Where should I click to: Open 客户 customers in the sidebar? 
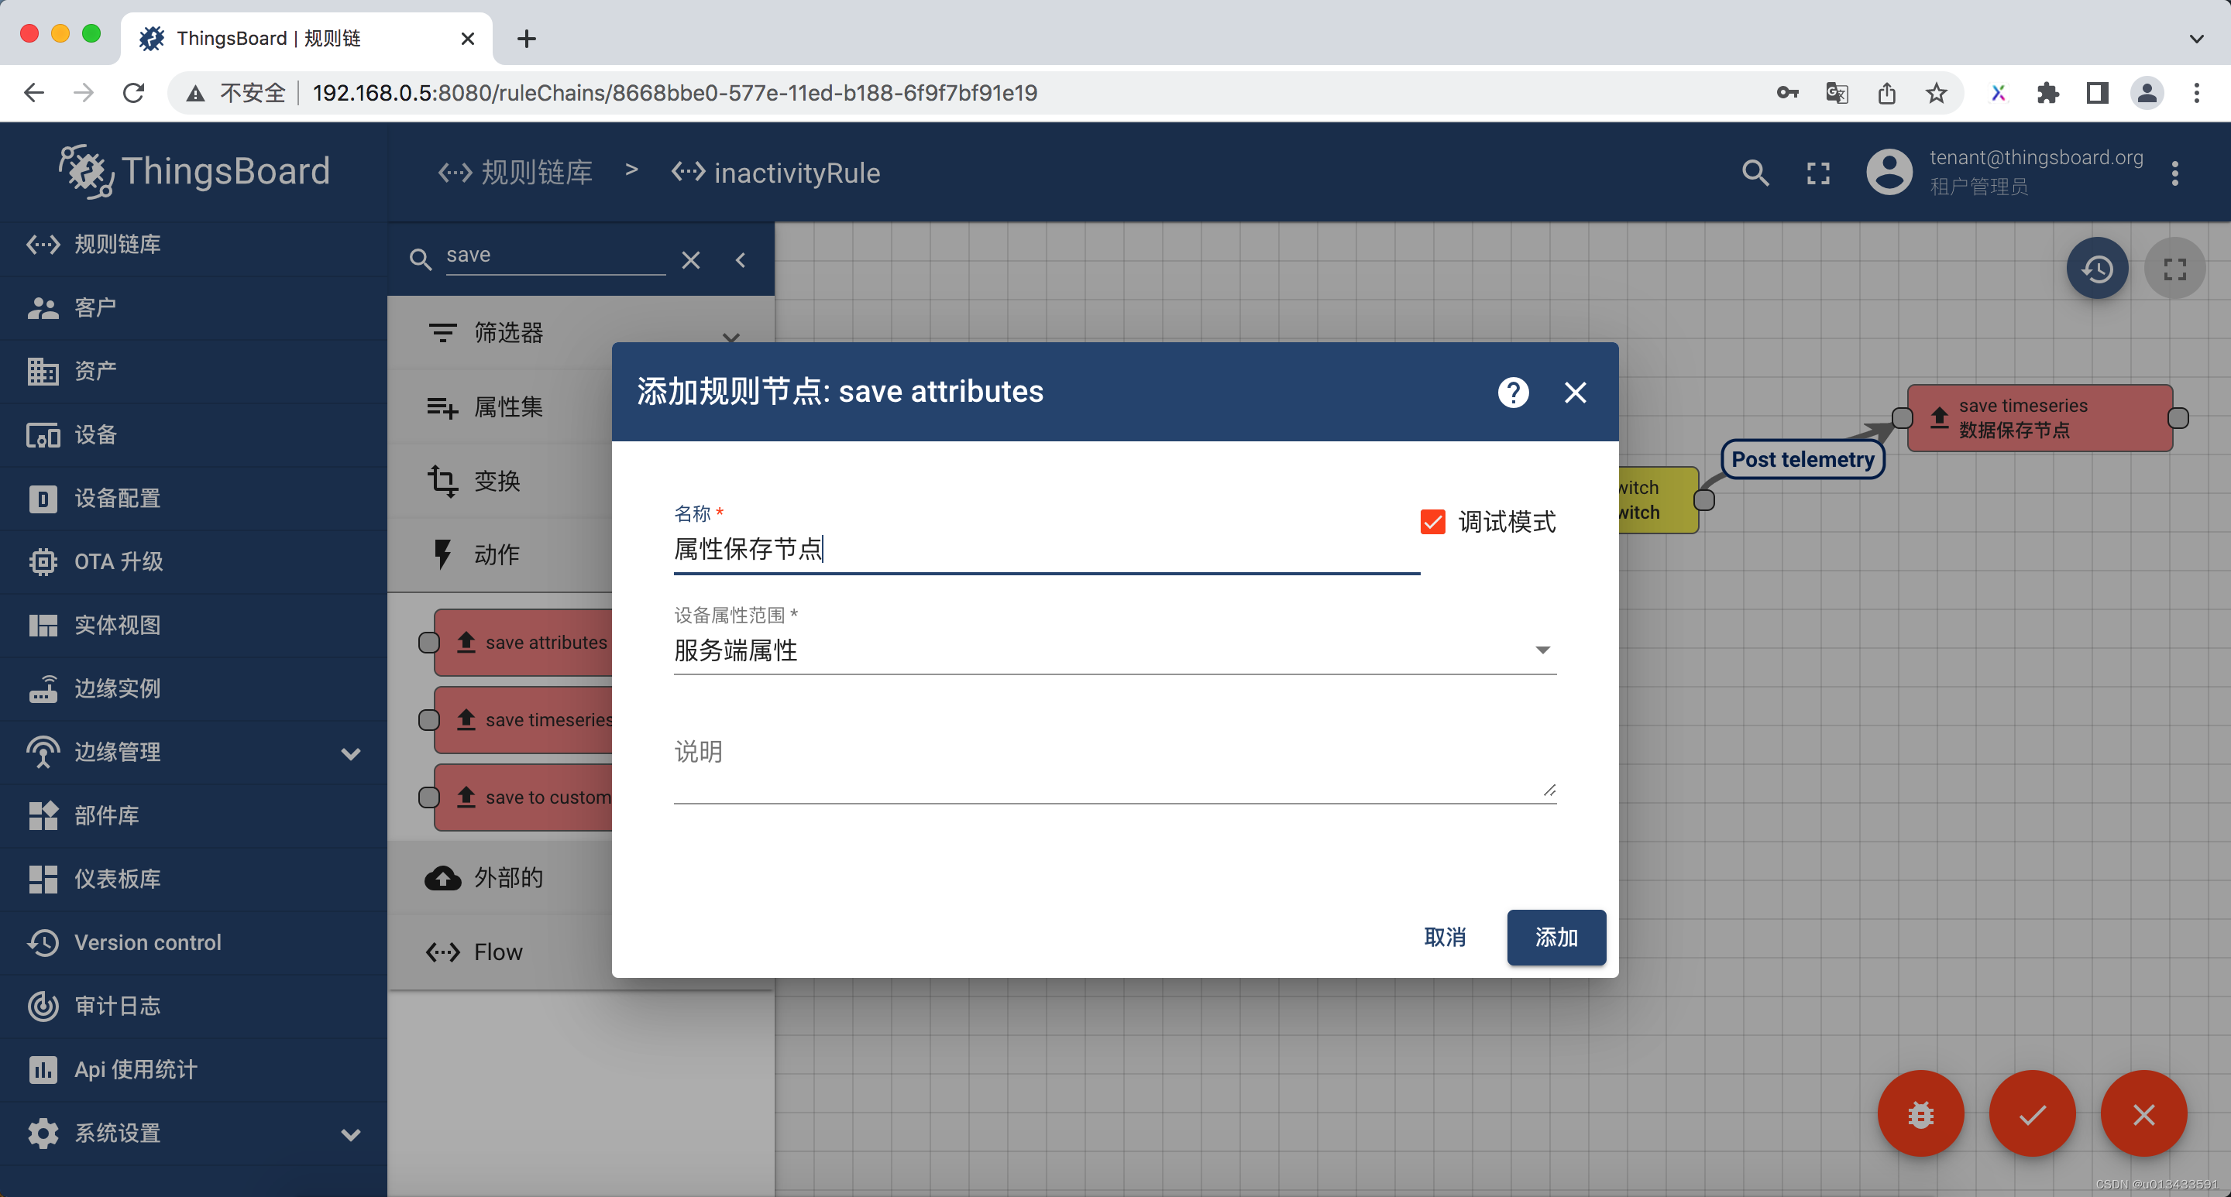[193, 308]
